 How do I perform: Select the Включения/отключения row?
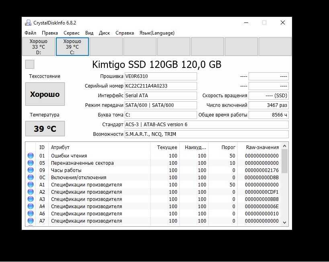[153, 177]
